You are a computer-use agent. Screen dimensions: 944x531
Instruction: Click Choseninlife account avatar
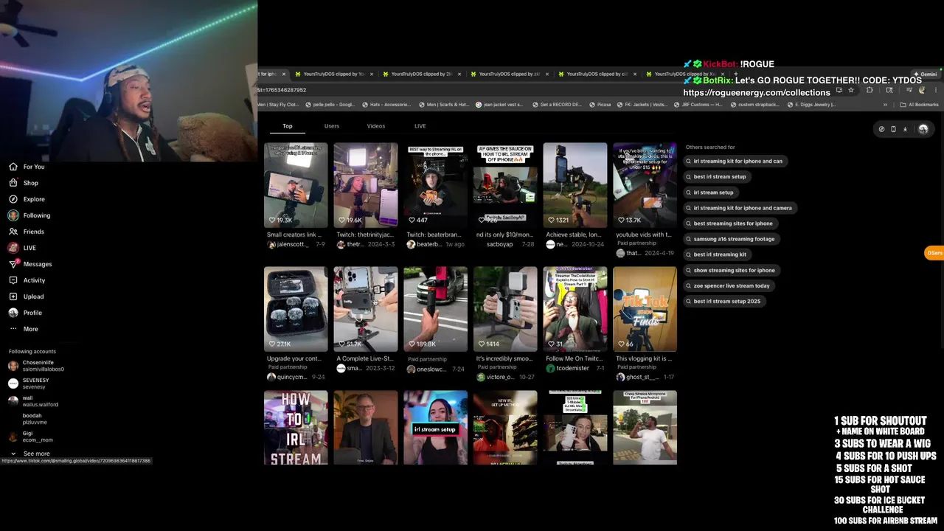click(13, 366)
